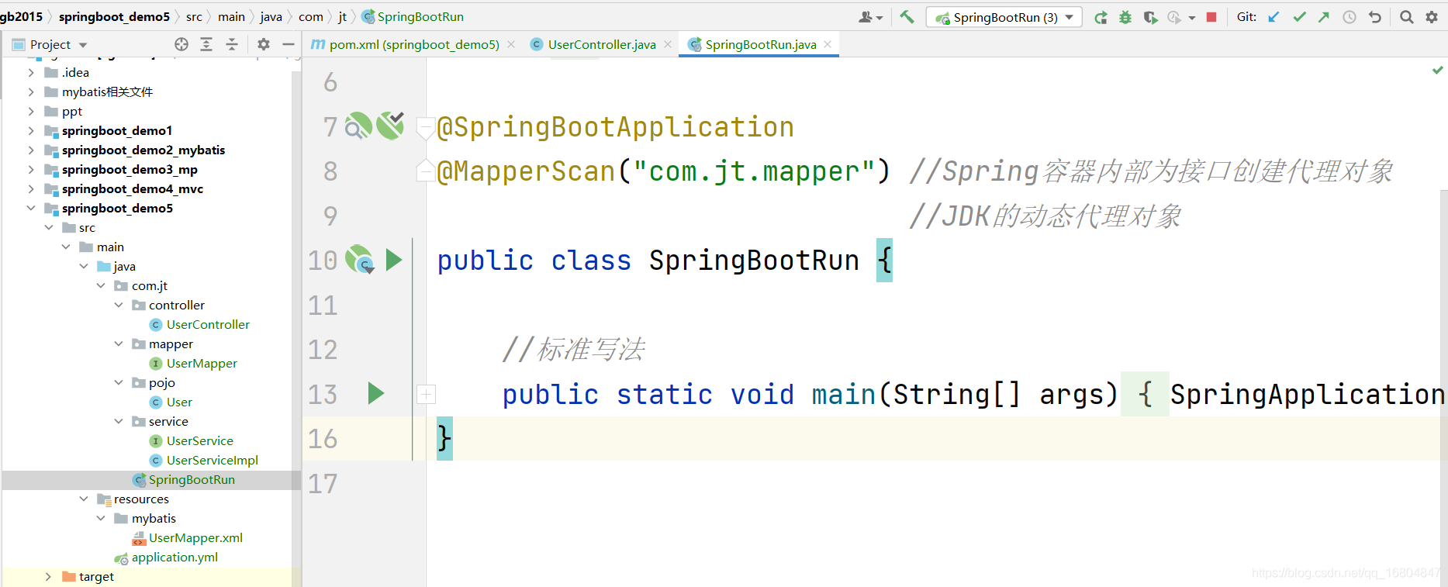The image size is (1448, 587).
Task: Fold annotations at line 7 fold marker
Action: (x=425, y=127)
